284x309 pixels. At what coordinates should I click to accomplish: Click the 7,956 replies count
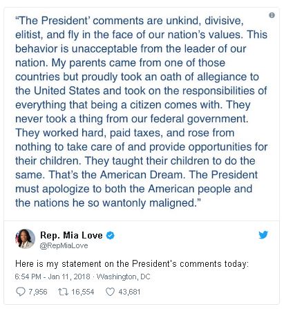coord(38,292)
